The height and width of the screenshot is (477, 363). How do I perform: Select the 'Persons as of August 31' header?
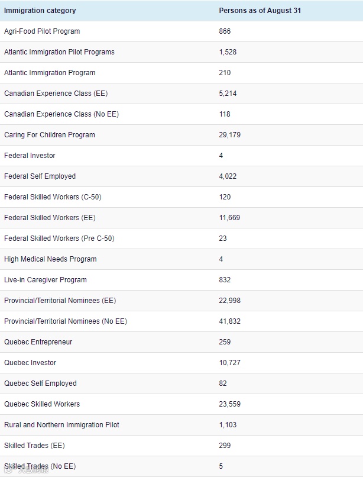coord(260,11)
